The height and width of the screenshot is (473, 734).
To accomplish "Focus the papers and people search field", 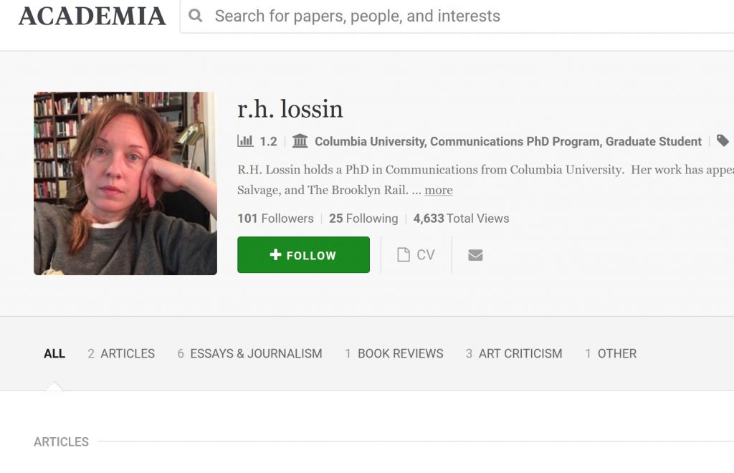I will [457, 16].
